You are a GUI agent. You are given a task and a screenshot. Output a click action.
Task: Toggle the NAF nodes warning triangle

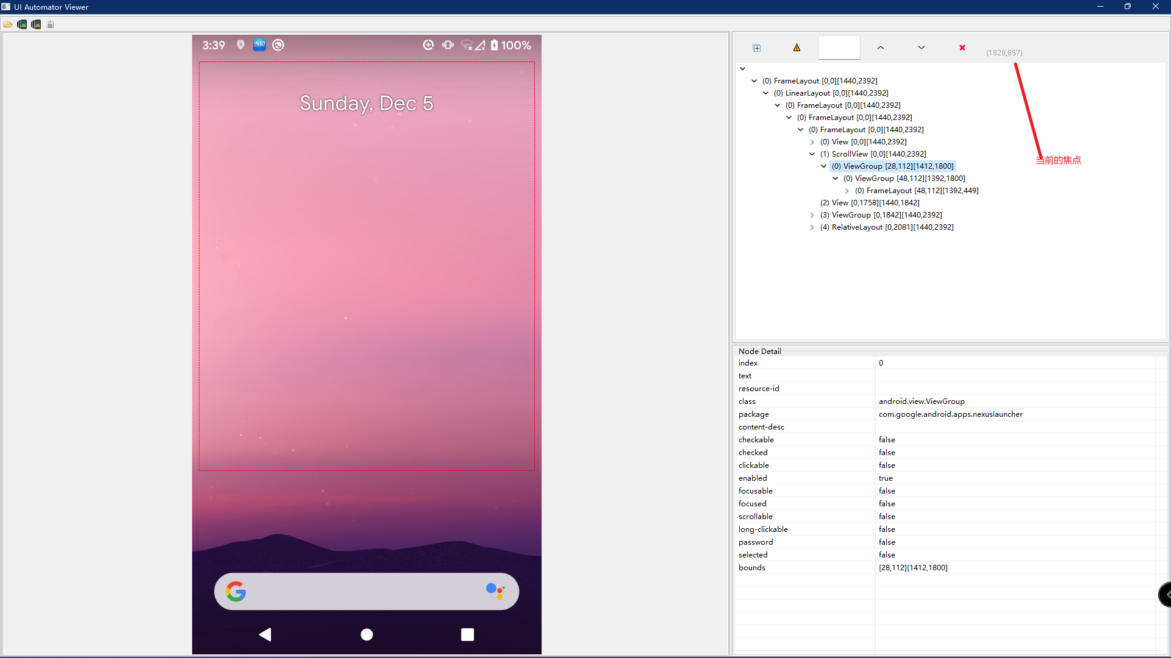coord(797,48)
